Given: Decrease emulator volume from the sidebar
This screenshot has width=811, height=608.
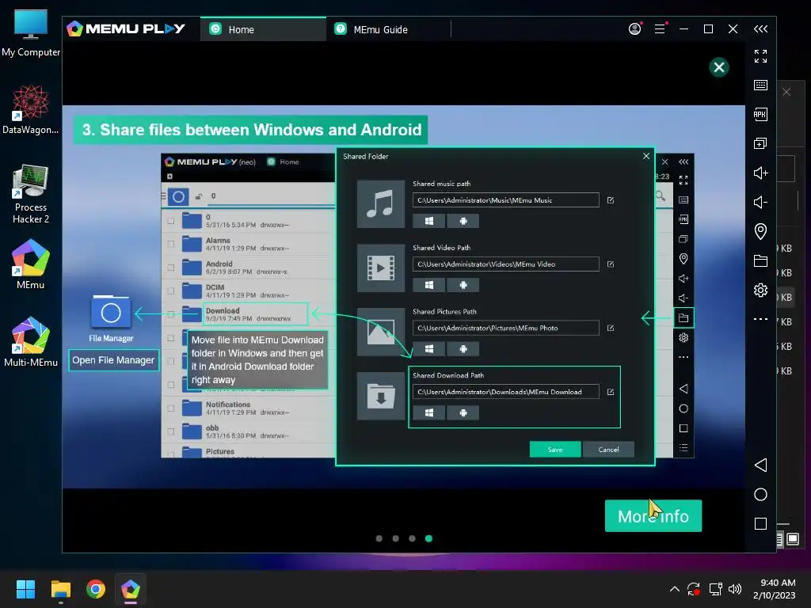Looking at the screenshot, I should click(760, 202).
